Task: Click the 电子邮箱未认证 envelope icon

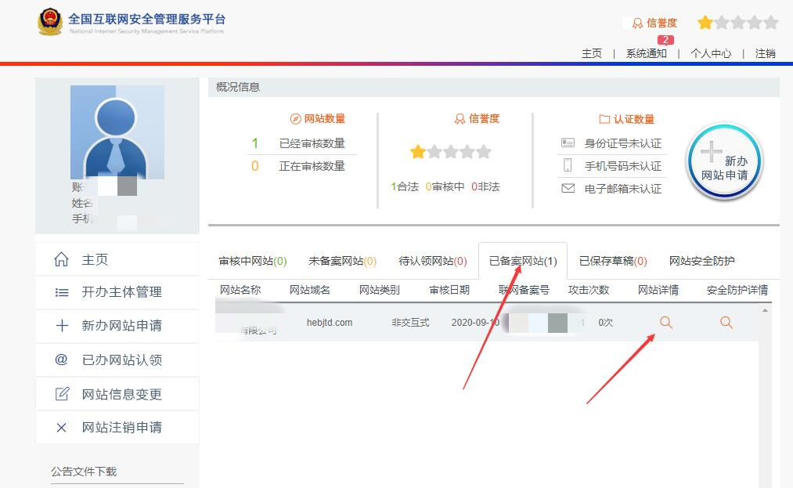Action: click(x=568, y=188)
